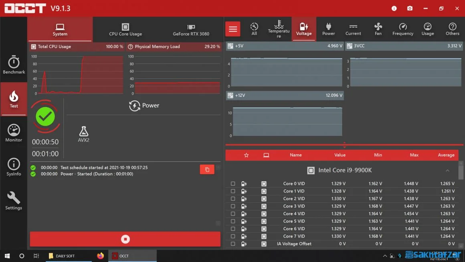Click the OCCT taskbar button
Screen dimensions: 465x262
[133, 256]
